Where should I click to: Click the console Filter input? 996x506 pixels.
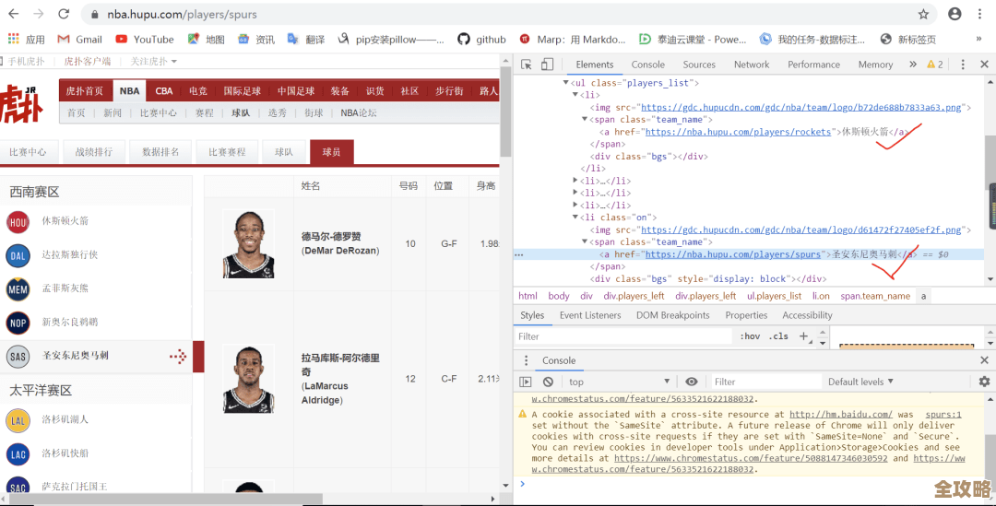click(765, 382)
